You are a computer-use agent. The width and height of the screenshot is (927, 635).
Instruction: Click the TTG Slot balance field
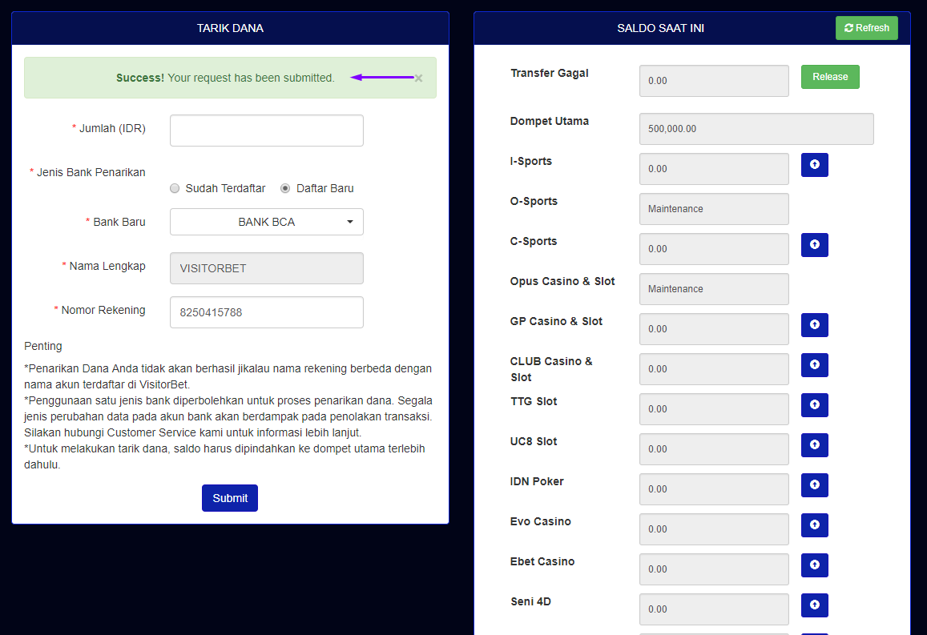point(714,408)
